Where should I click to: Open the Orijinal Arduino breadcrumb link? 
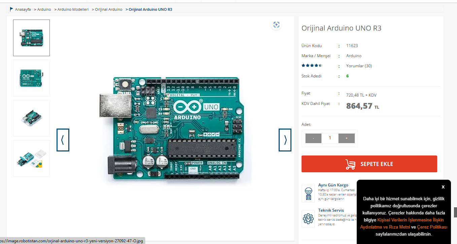[109, 9]
